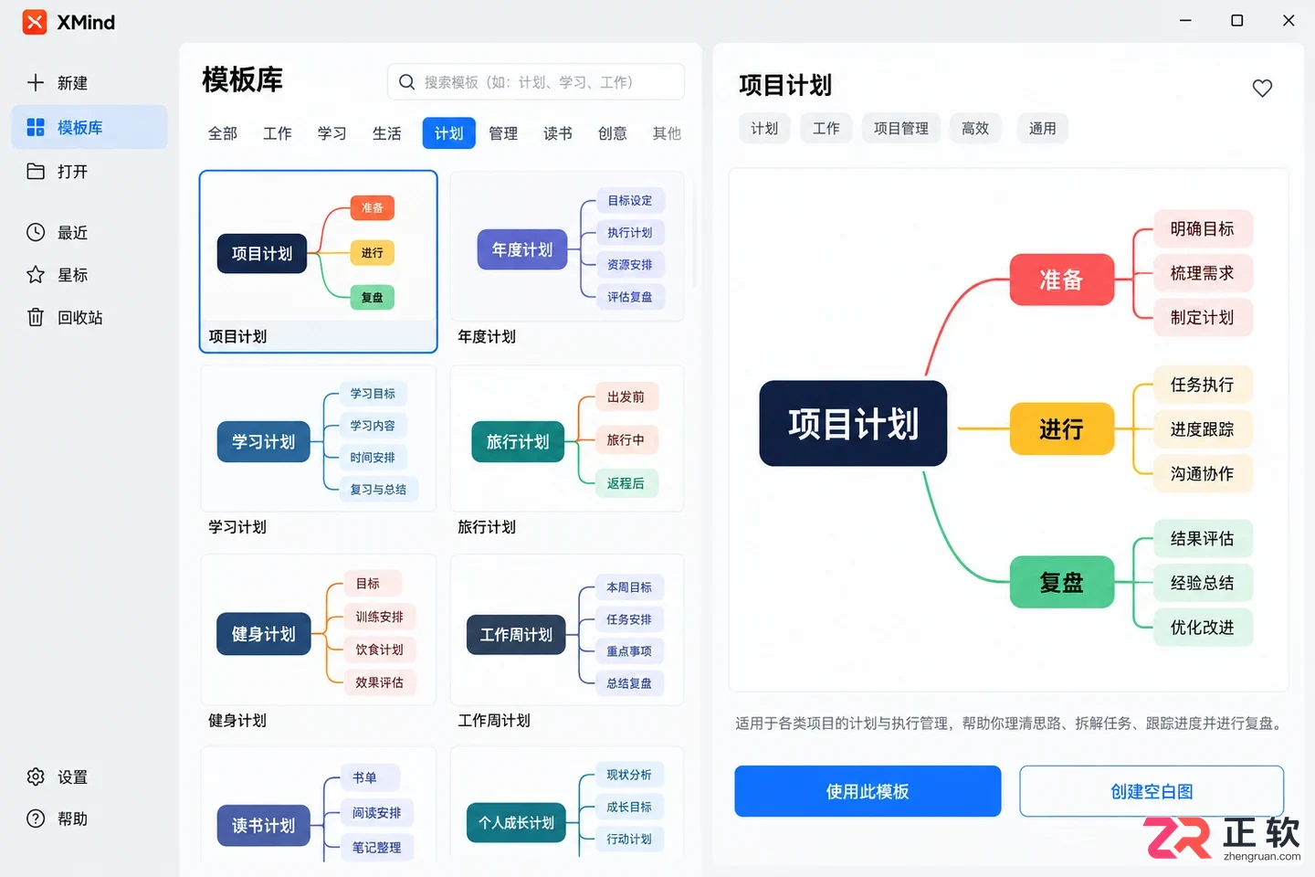Click the 优化改进 subnode in preview

[x=1203, y=628]
